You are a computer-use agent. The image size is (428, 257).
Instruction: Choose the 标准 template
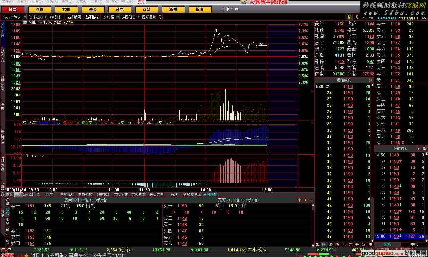[x=49, y=194]
